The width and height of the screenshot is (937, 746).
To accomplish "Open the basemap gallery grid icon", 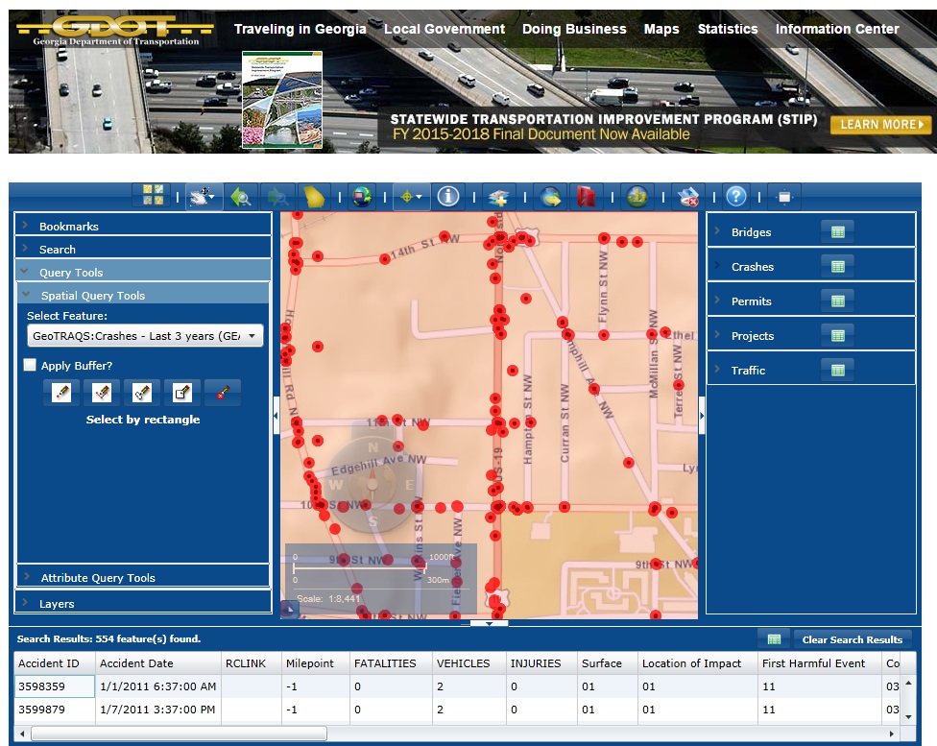I will [153, 196].
